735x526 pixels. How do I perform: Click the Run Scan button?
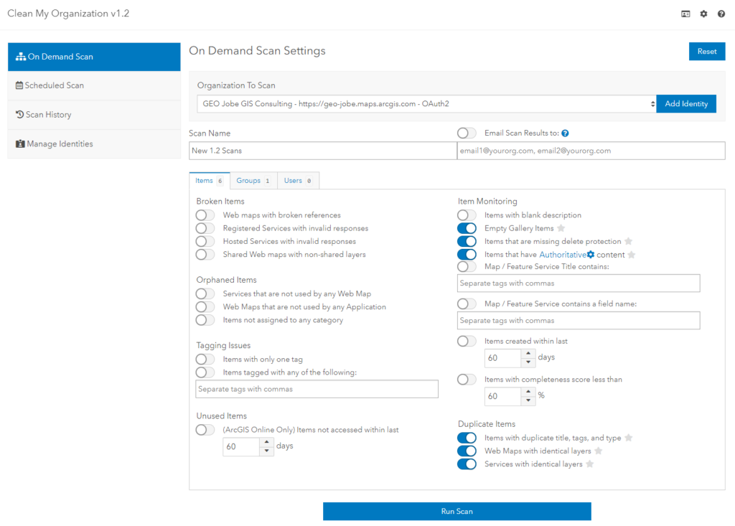click(457, 512)
